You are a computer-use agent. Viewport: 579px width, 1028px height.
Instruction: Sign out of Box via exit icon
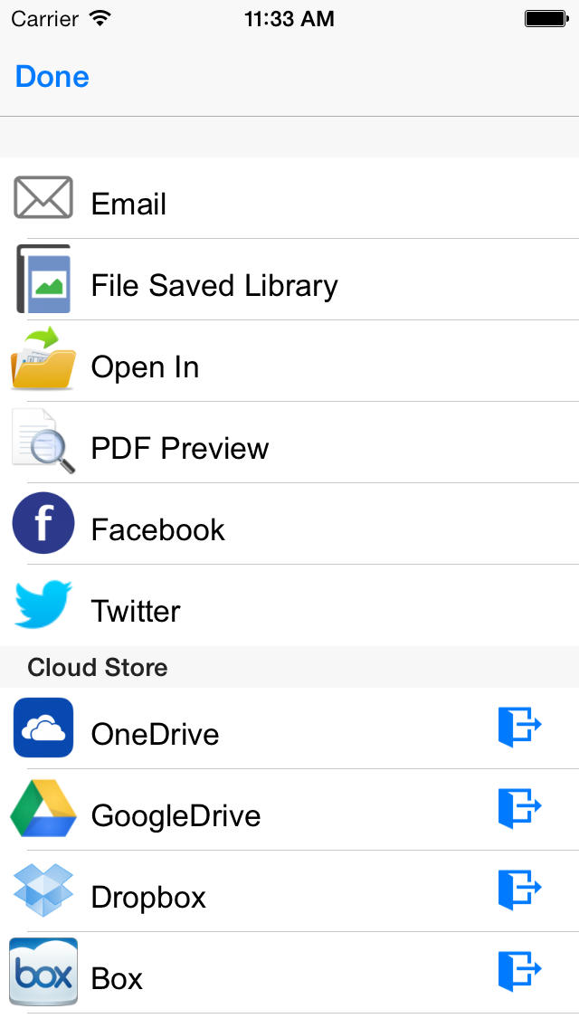[x=520, y=970]
